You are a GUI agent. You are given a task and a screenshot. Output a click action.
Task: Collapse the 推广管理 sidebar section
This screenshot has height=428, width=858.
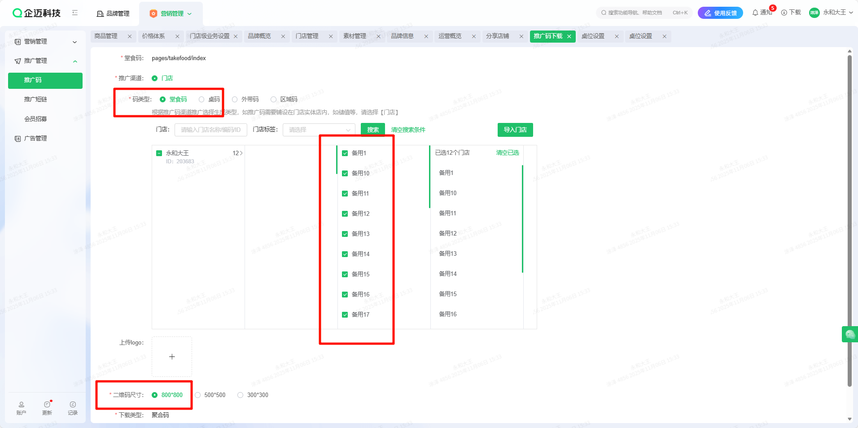click(75, 61)
